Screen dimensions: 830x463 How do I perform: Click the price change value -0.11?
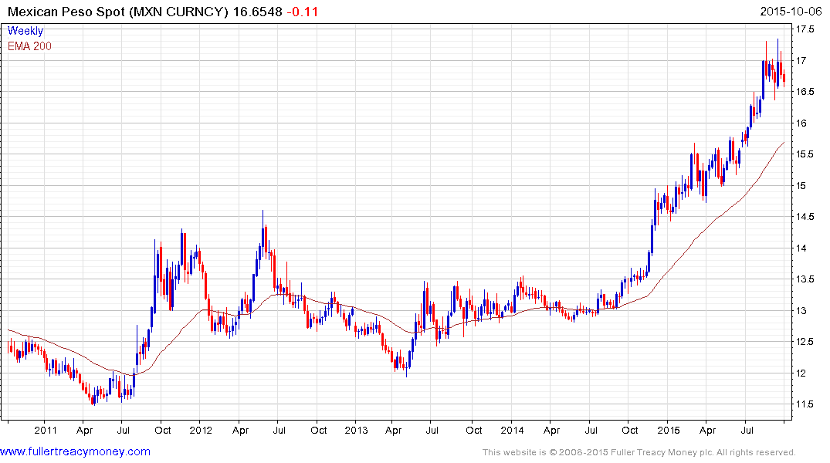[302, 12]
